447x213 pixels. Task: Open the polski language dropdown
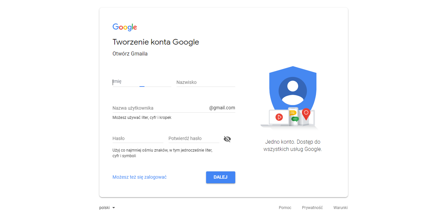[104, 208]
